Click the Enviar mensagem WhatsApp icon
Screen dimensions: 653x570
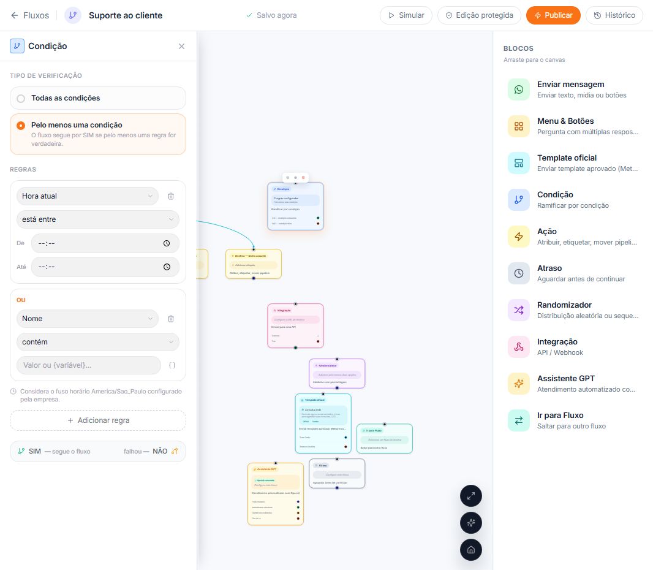pos(518,89)
